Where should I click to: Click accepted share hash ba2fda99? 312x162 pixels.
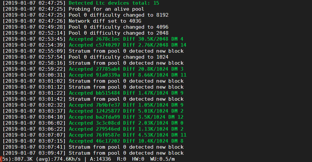tap(108, 117)
